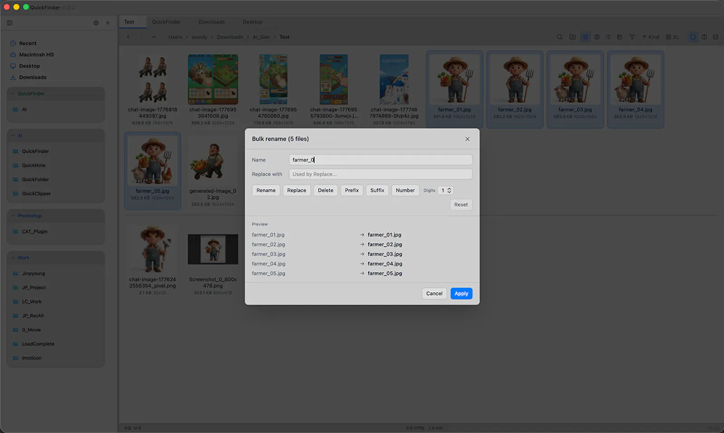
Task: Click the Suffix button
Action: (x=377, y=190)
